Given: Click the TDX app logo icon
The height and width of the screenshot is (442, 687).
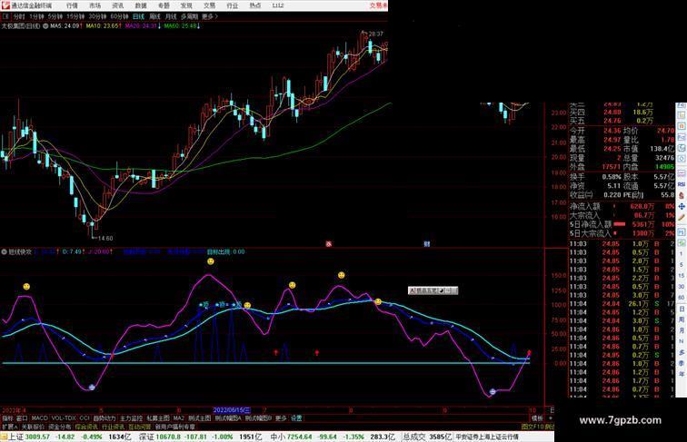Looking at the screenshot, I should pyautogui.click(x=5, y=5).
